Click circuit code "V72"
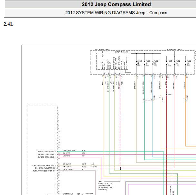 tap(84, 153)
